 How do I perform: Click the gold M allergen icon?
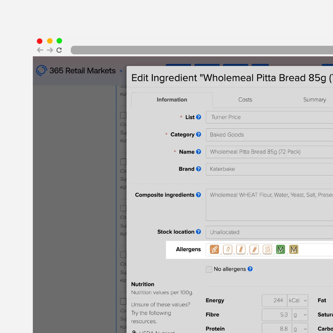(x=294, y=249)
